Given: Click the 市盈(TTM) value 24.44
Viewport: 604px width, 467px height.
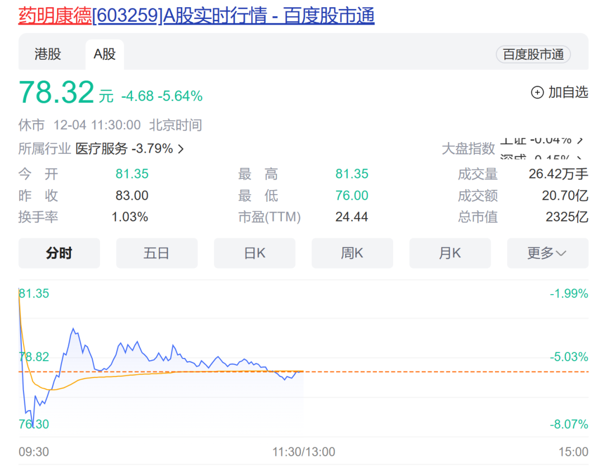Looking at the screenshot, I should (352, 217).
